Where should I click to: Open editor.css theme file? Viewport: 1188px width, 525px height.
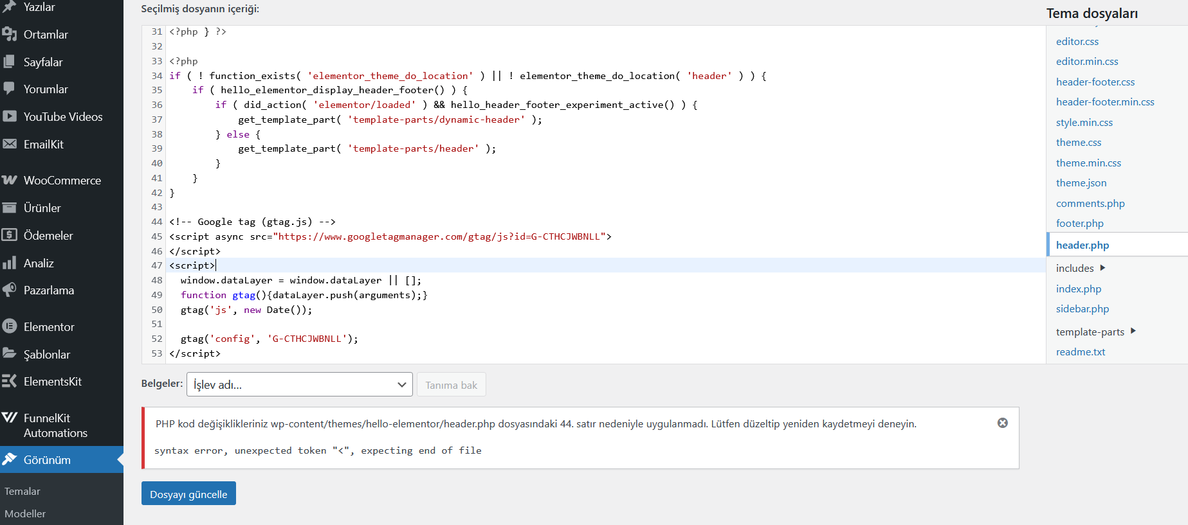click(1077, 41)
